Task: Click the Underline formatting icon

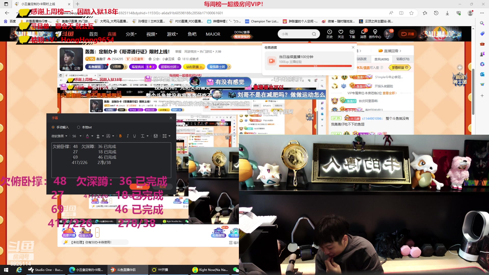Action: [134, 136]
